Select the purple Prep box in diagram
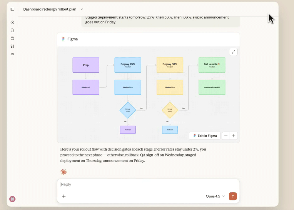Viewport: 294px width, 210px height. pos(86,65)
